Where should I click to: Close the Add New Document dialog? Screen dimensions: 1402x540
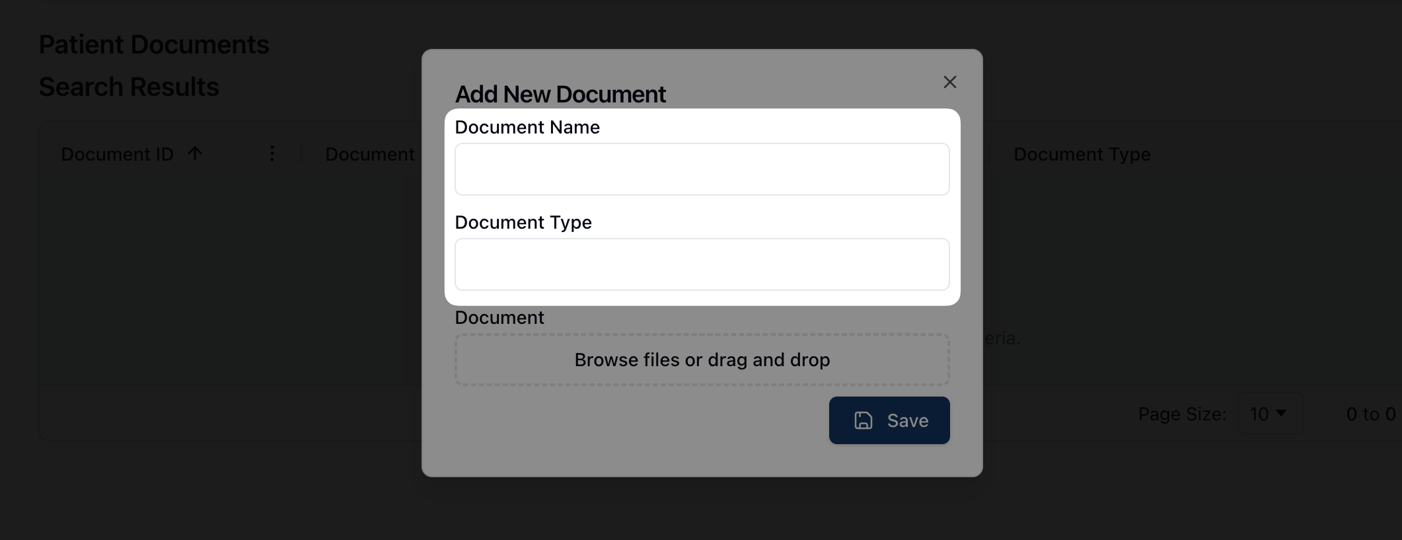(949, 82)
